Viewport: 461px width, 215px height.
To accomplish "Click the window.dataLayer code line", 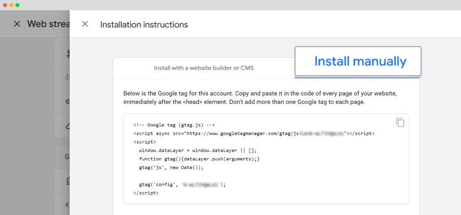I will tap(198, 150).
